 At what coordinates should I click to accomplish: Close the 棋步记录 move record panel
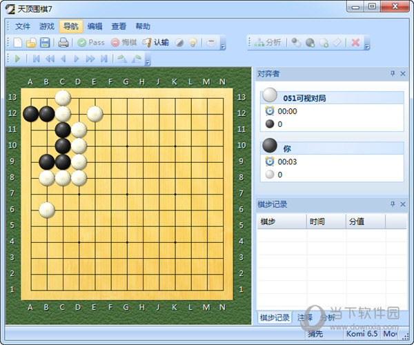click(403, 204)
